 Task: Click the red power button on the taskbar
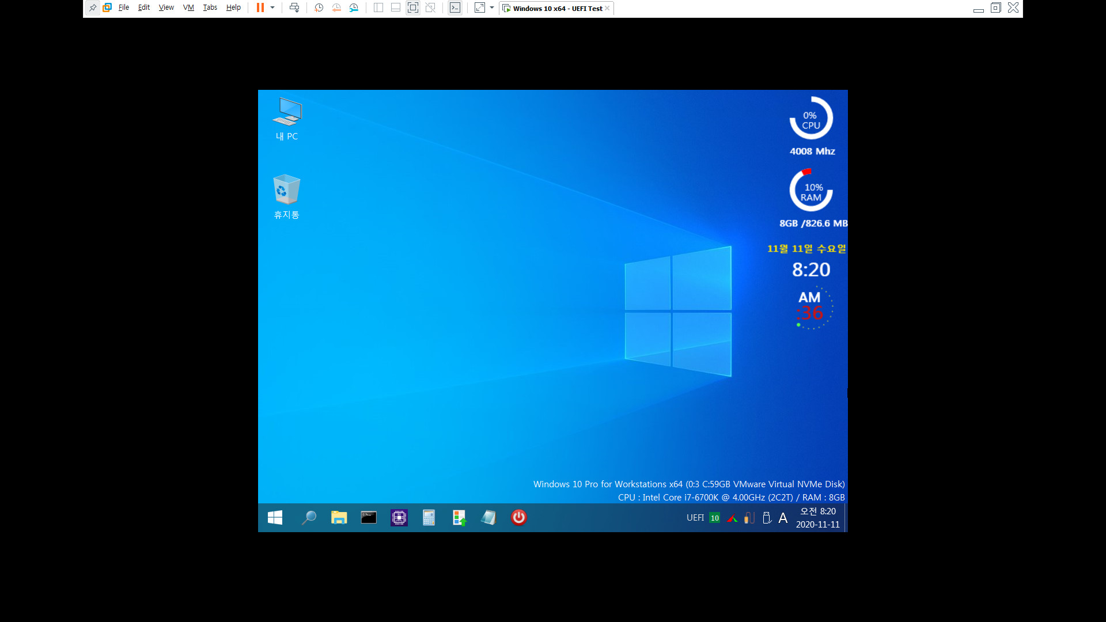click(519, 518)
